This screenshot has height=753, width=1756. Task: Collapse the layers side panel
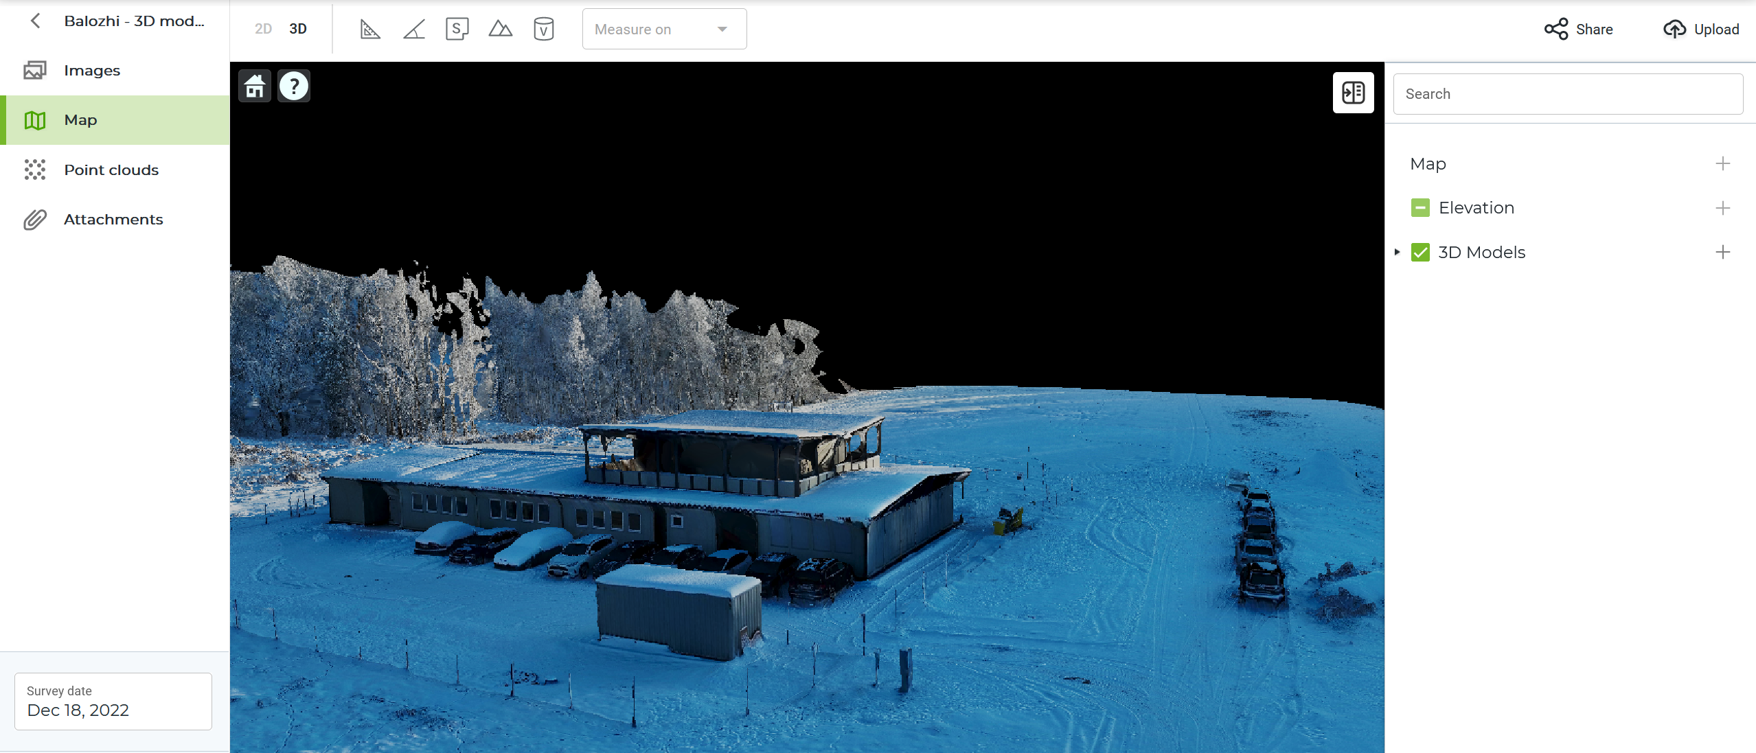tap(1353, 93)
